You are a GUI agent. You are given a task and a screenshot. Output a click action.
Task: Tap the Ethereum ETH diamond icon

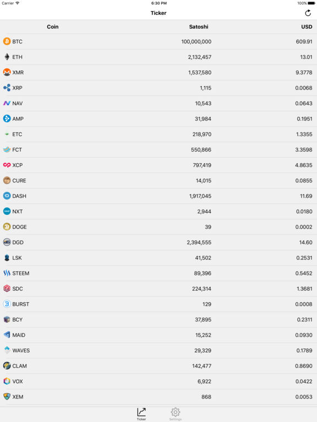click(7, 57)
